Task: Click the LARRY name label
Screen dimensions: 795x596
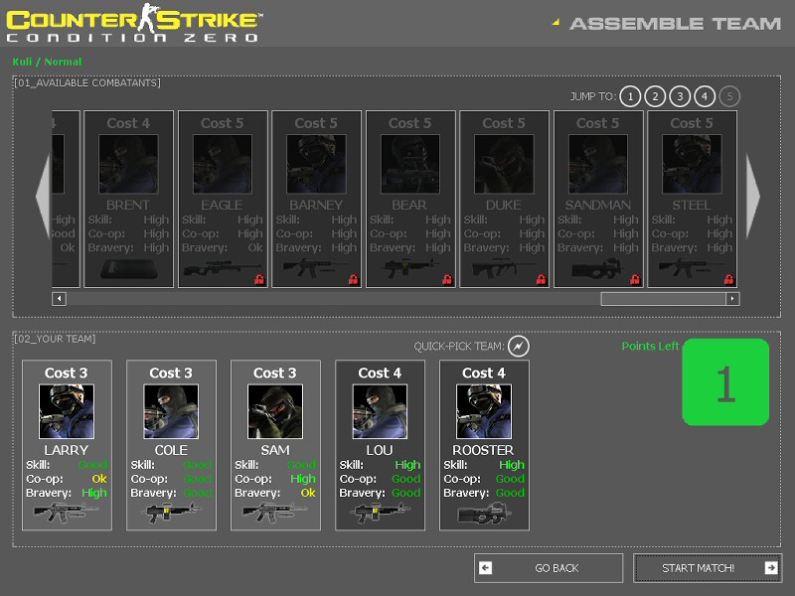Action: 67,450
